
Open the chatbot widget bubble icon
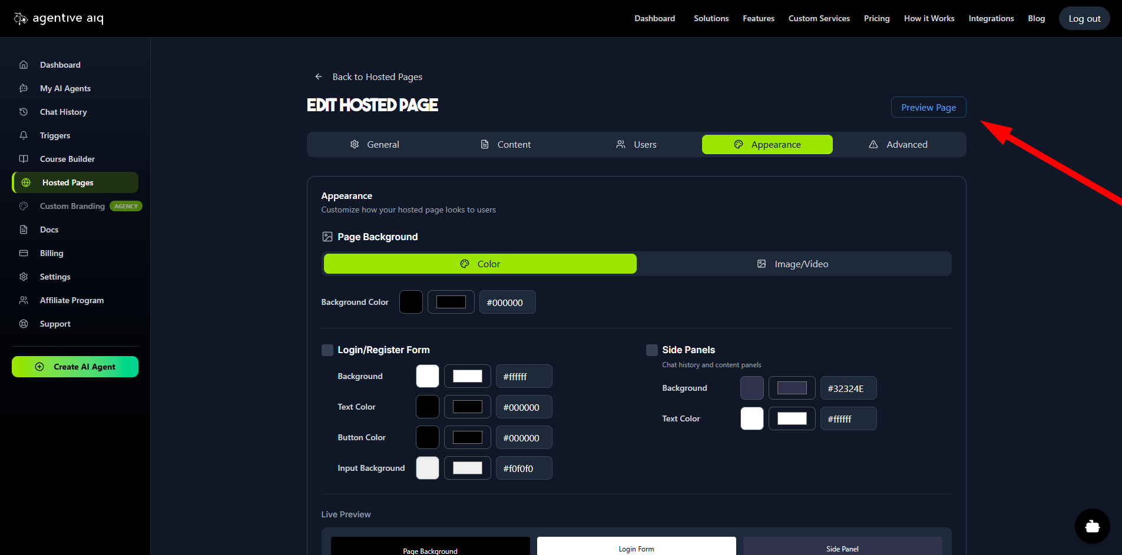(1092, 526)
